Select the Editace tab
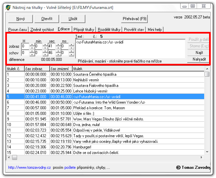216x178 pixels. 64,29
